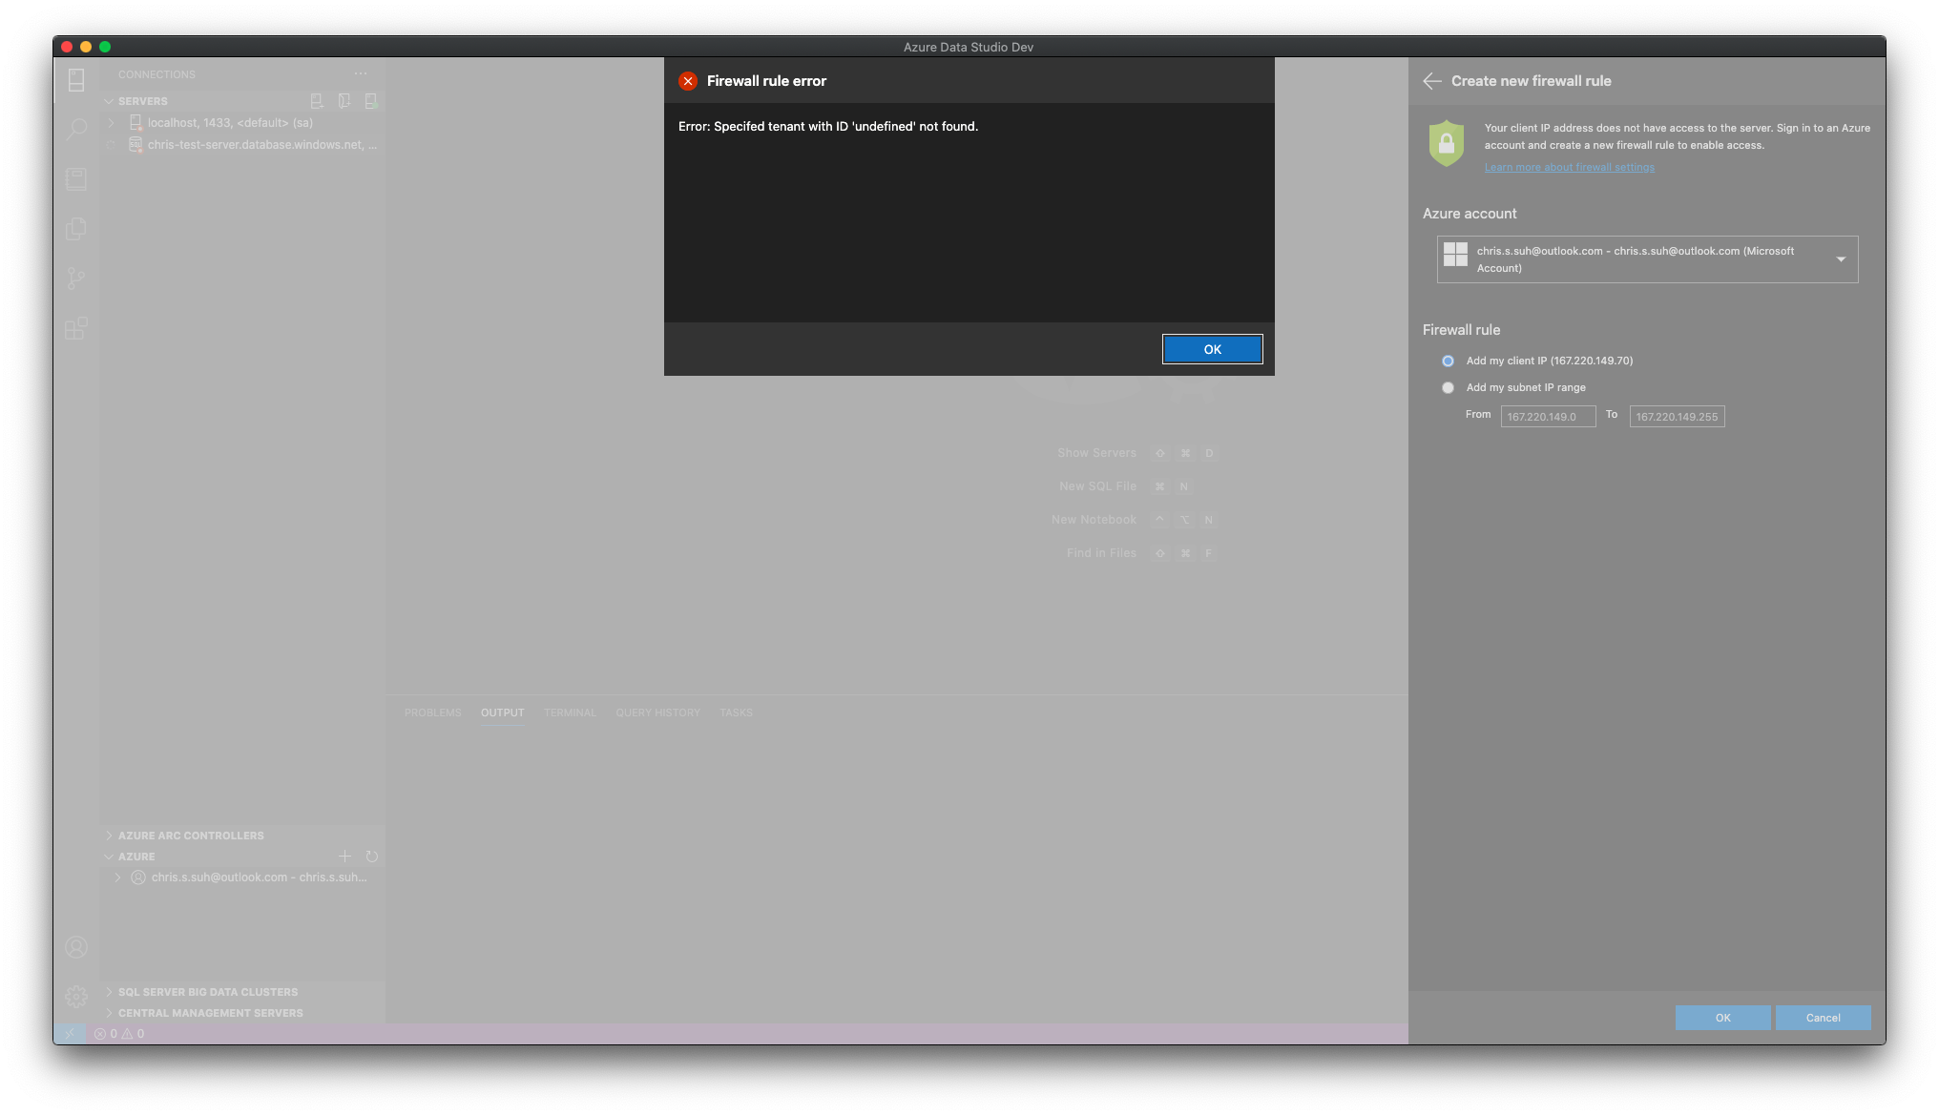Open the Extensions view icon
This screenshot has width=1939, height=1115.
click(x=76, y=328)
